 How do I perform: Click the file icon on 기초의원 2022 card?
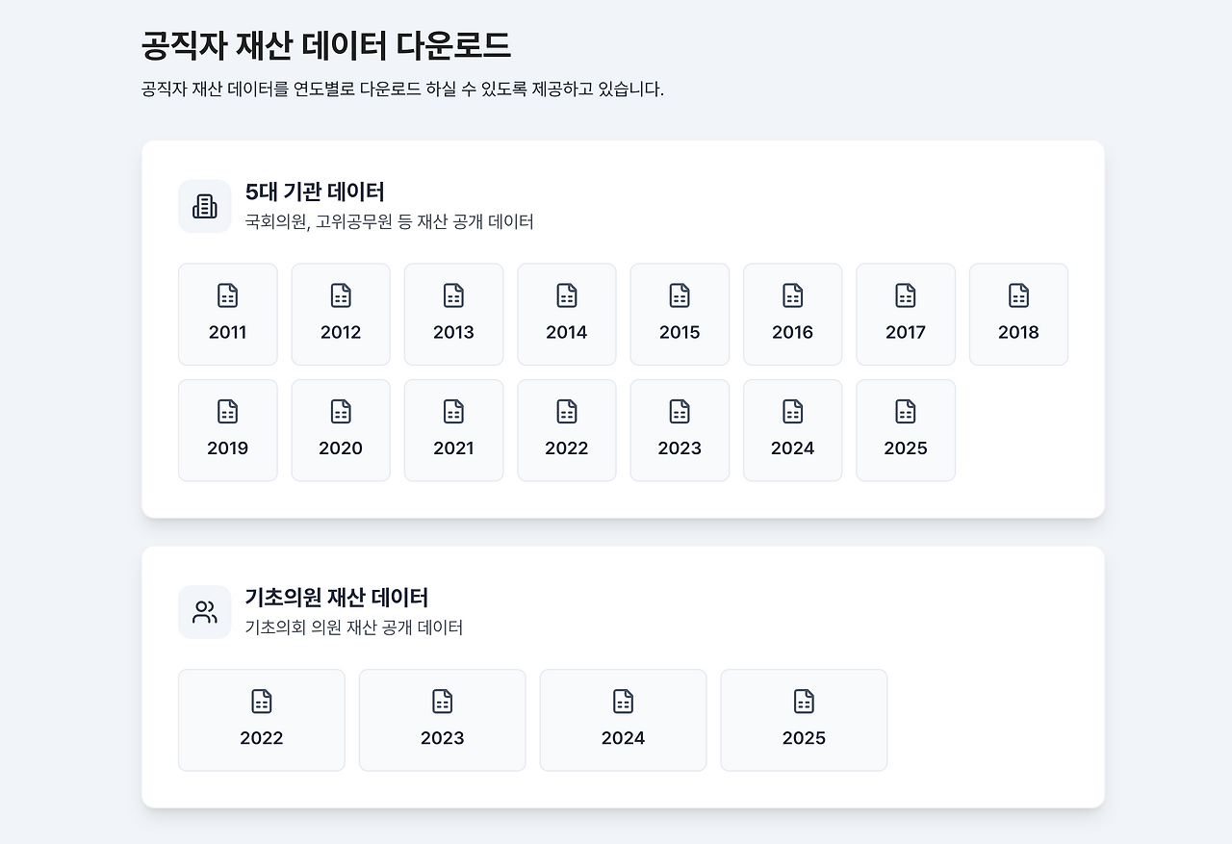(x=261, y=700)
